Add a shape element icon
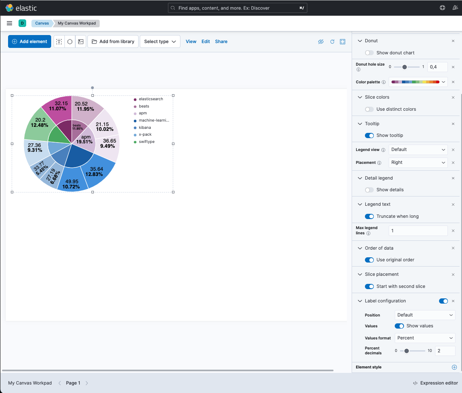The height and width of the screenshot is (393, 462). pyautogui.click(x=70, y=41)
